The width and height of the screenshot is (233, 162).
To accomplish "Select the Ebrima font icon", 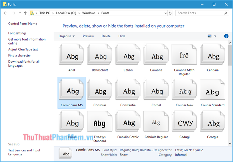I will [72, 121].
